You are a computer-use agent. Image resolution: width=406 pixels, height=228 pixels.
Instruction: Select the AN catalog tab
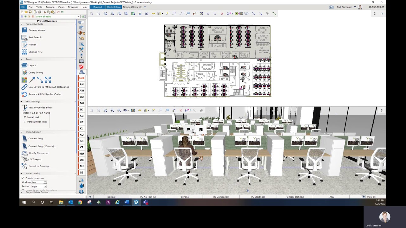click(x=82, y=84)
